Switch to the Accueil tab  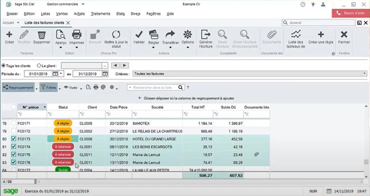coord(8,23)
